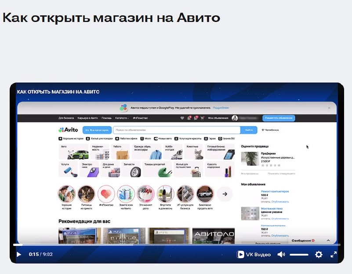Focus the Avito search field

177,130
